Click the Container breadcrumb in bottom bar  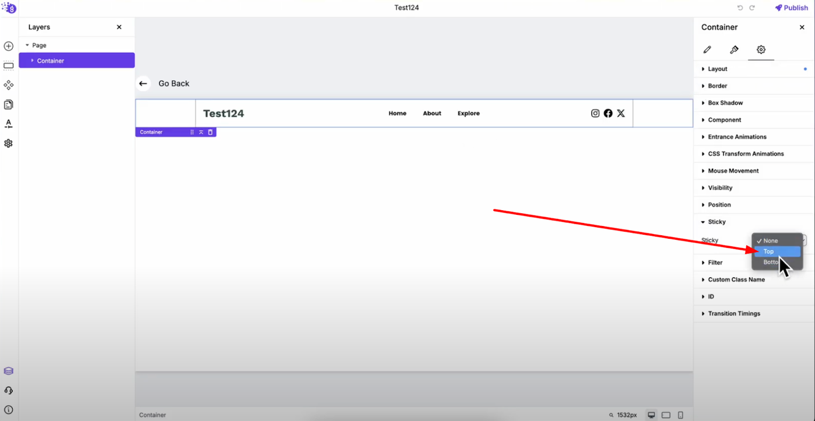[x=153, y=415]
